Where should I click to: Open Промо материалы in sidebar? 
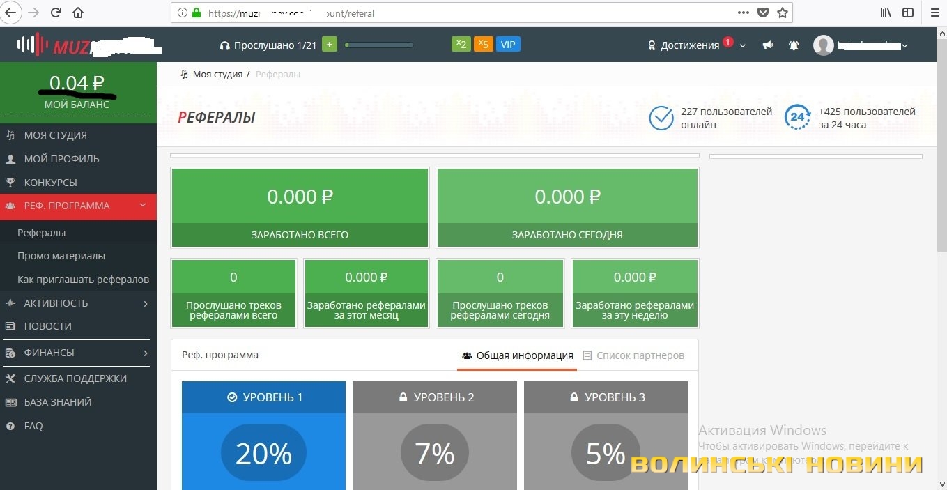[61, 256]
